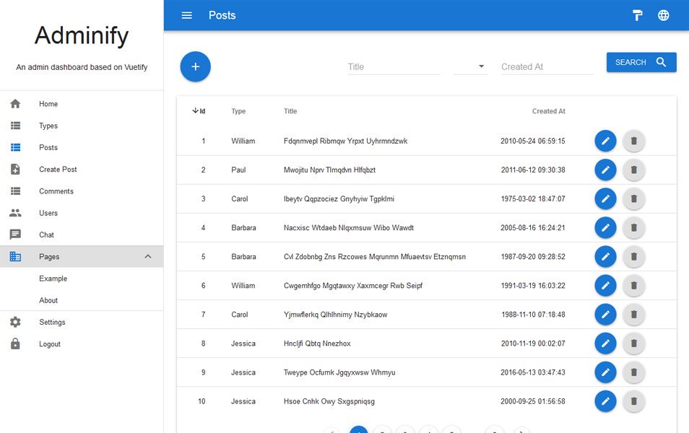Focus the Title filter input field
Viewport: 689px width, 433px height.
pos(394,66)
